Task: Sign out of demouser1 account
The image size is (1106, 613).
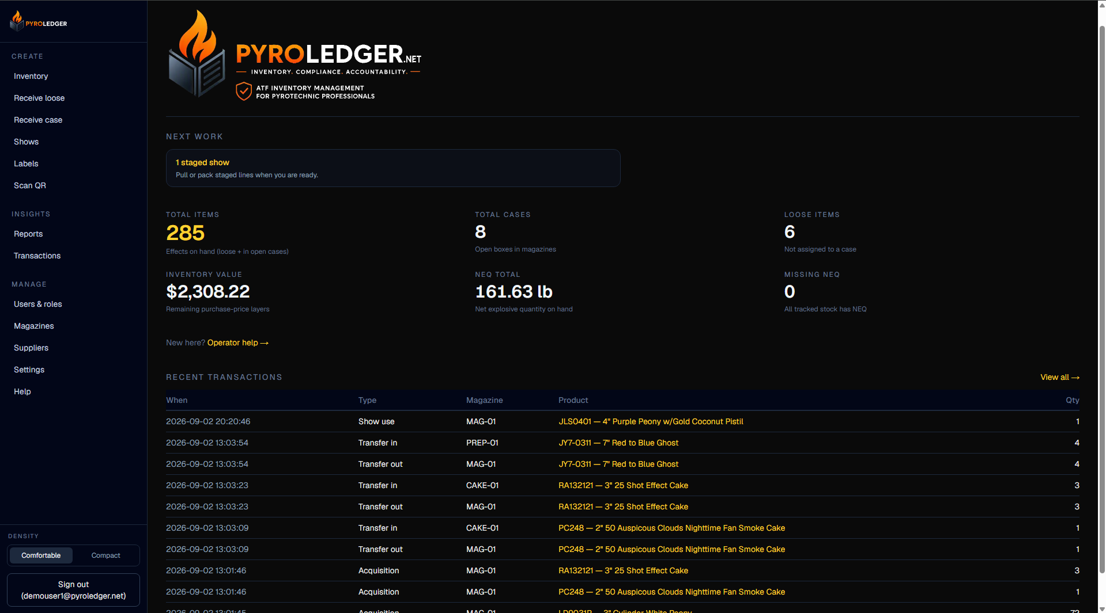Action: pos(73,590)
